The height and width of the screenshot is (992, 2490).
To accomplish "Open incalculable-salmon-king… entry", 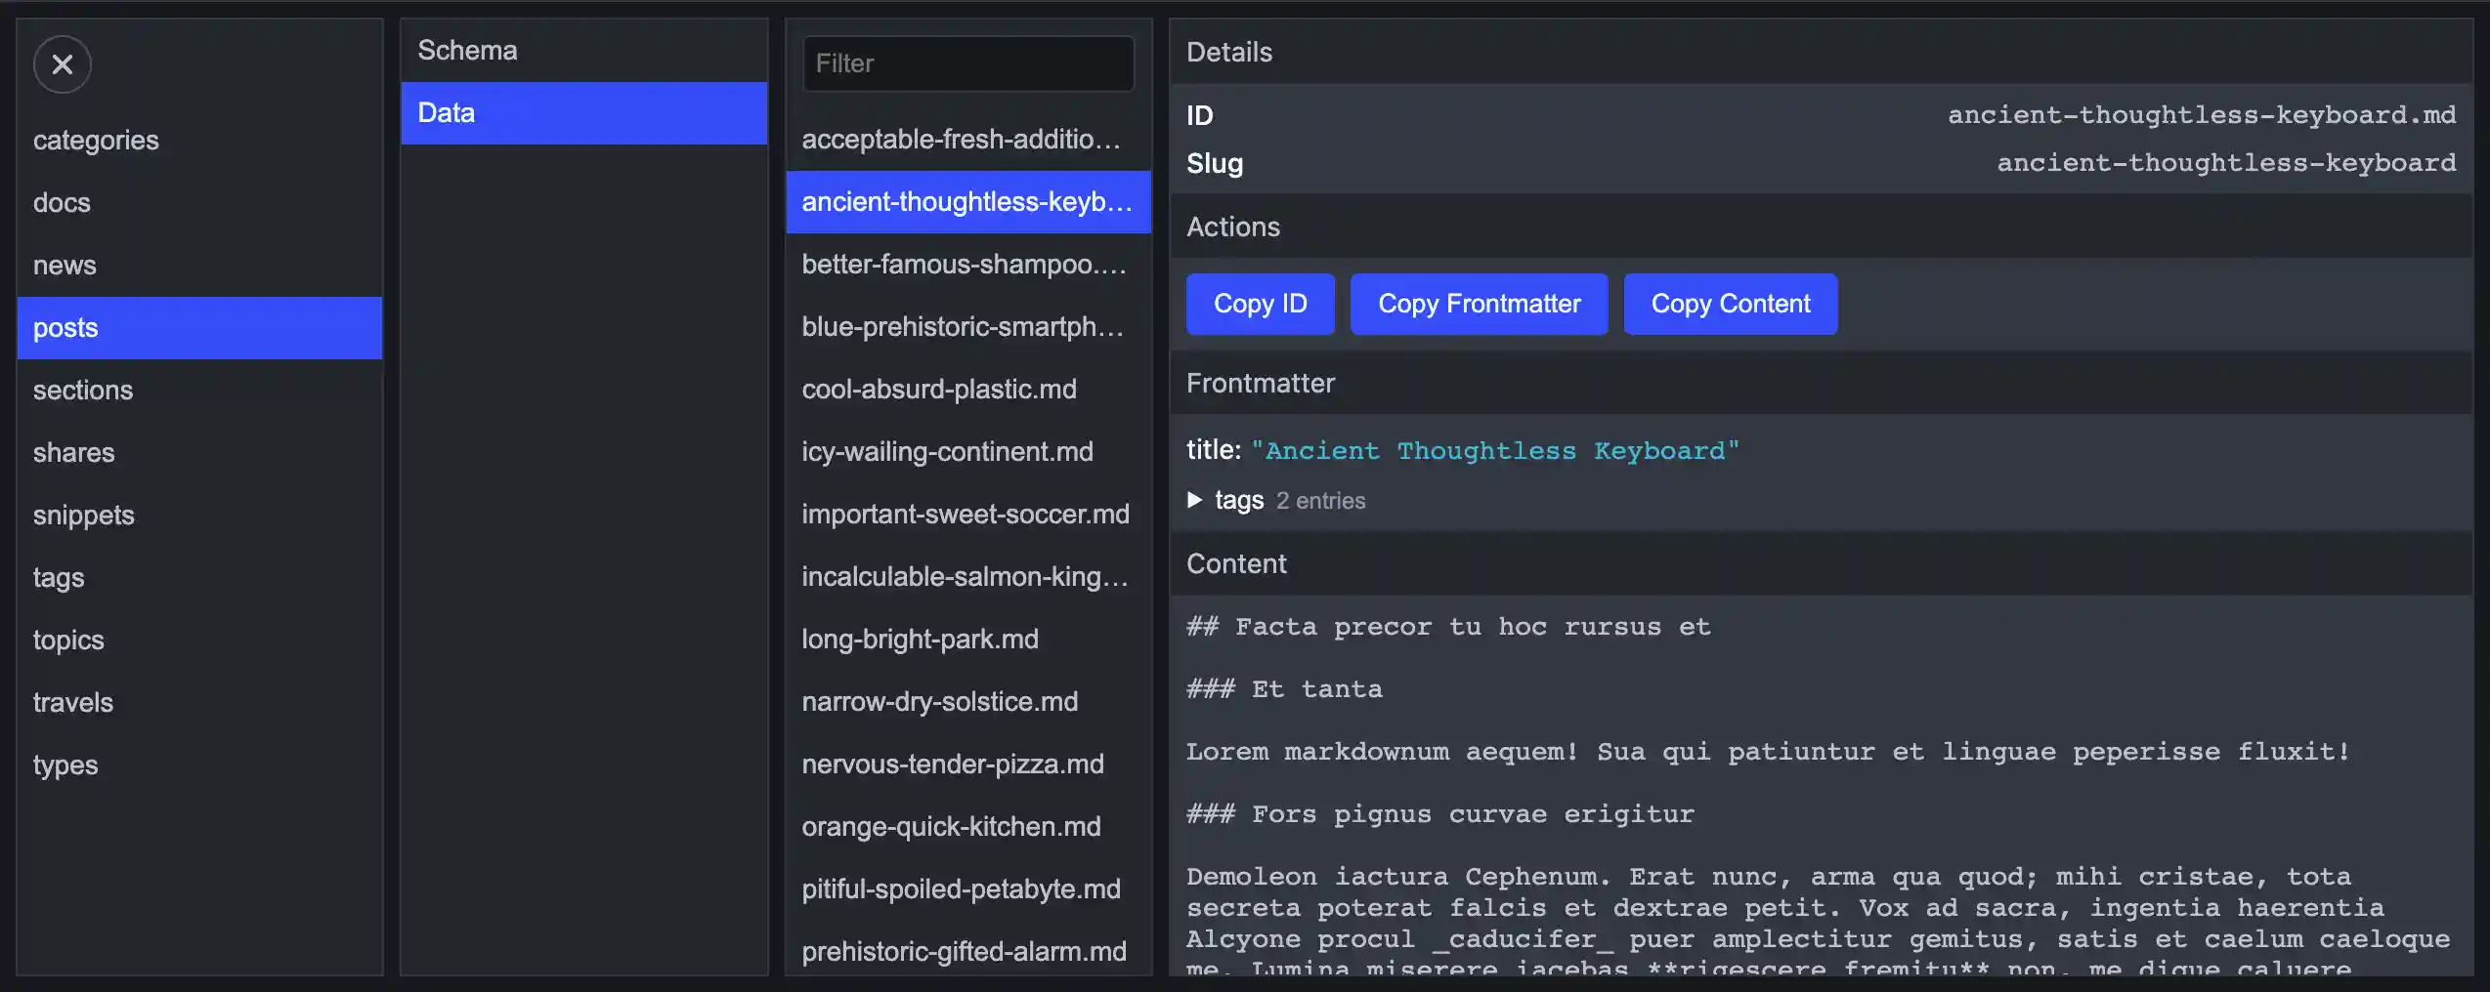I will pos(968,577).
